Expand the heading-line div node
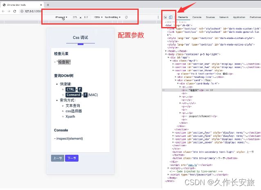This screenshot has height=190, width=261. click(175, 77)
